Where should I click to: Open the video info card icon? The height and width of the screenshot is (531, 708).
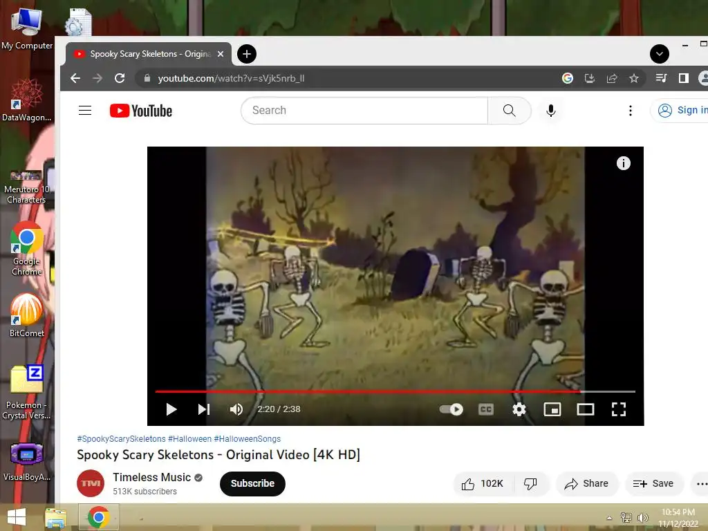(x=624, y=163)
